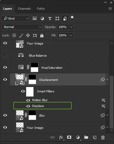Create a new layer icon

(x=95, y=137)
